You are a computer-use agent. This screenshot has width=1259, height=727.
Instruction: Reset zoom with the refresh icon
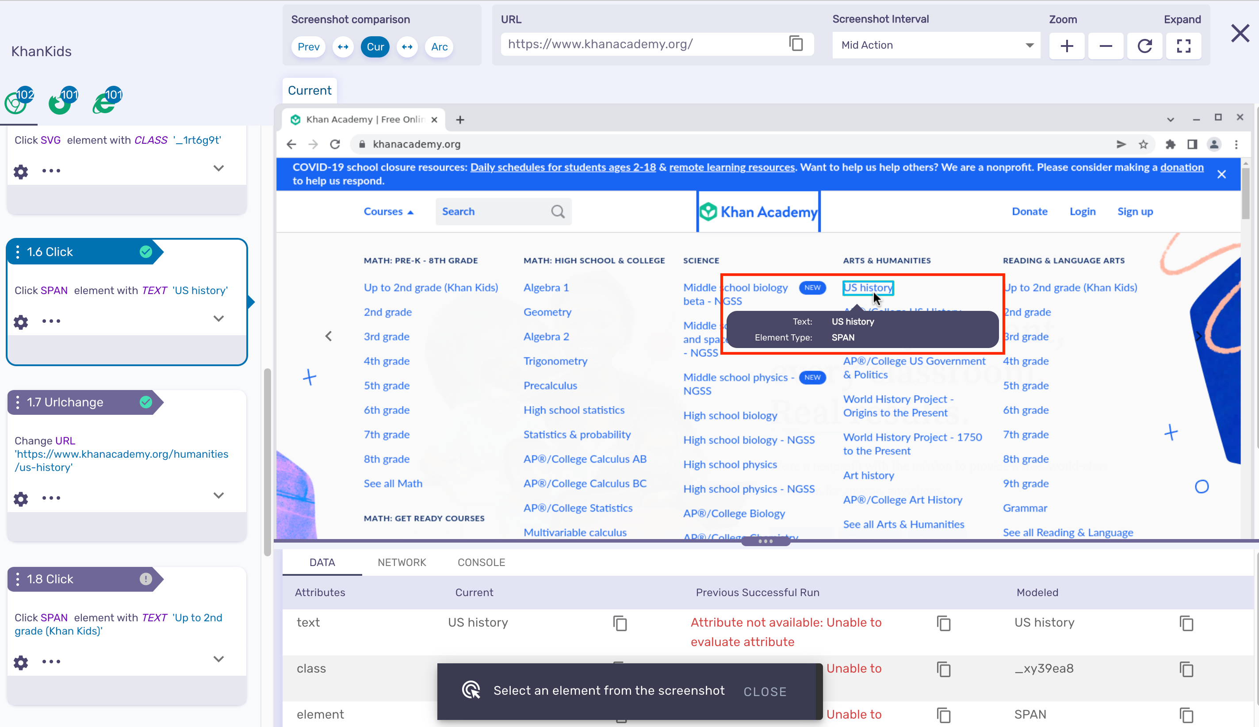[1144, 46]
